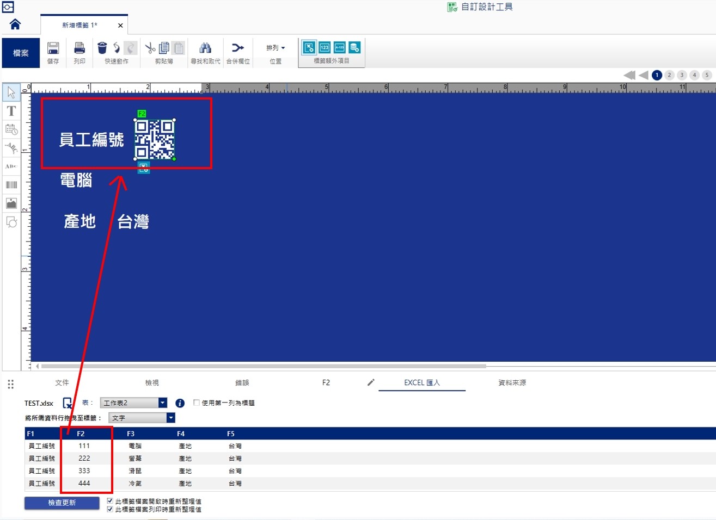Go to label page 4
The image size is (716, 520).
coord(694,75)
